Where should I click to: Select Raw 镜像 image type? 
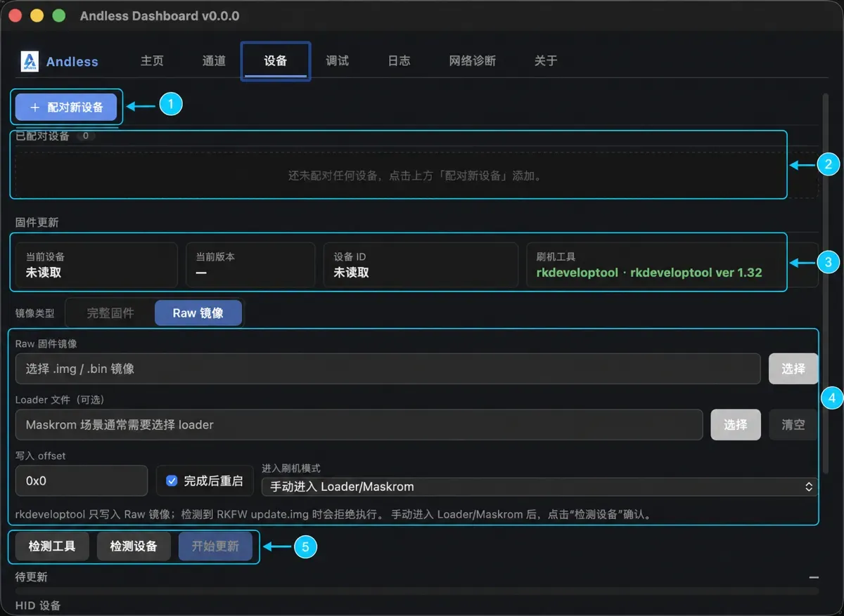198,313
